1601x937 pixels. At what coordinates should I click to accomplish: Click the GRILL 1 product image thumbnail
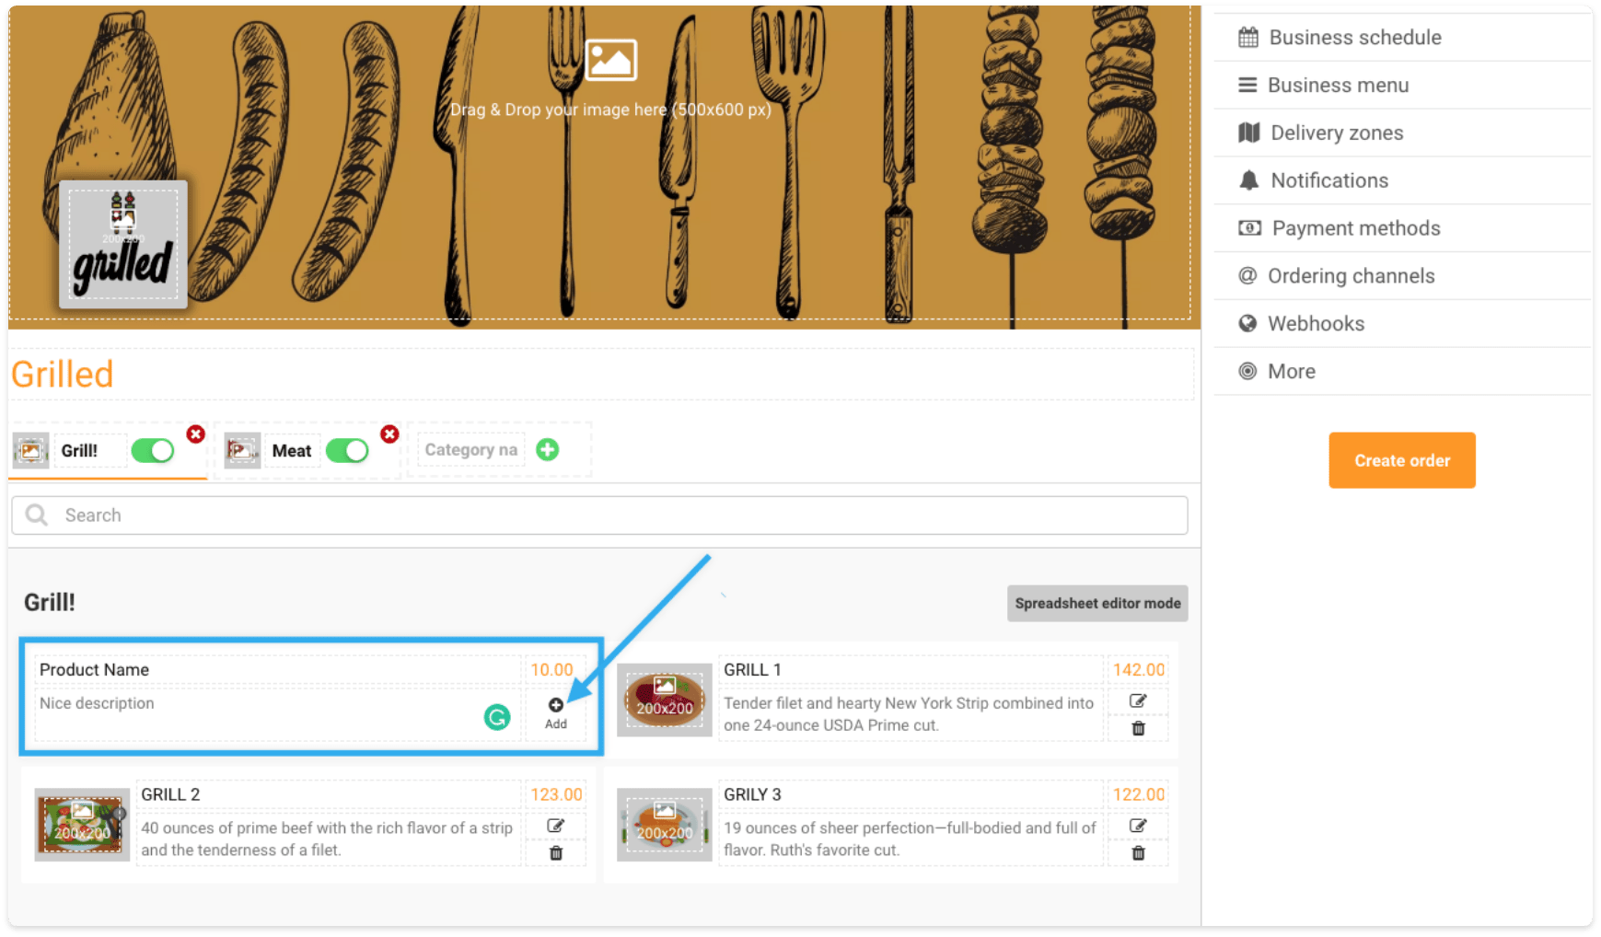pyautogui.click(x=664, y=700)
